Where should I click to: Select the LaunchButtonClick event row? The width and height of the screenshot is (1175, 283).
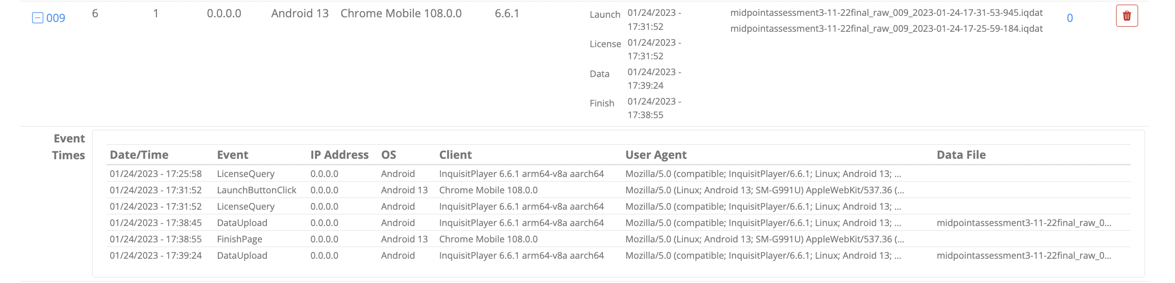point(618,190)
